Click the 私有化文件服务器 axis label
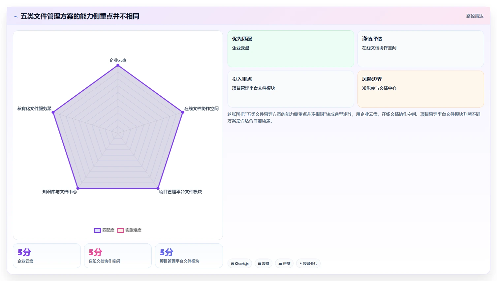 [34, 109]
